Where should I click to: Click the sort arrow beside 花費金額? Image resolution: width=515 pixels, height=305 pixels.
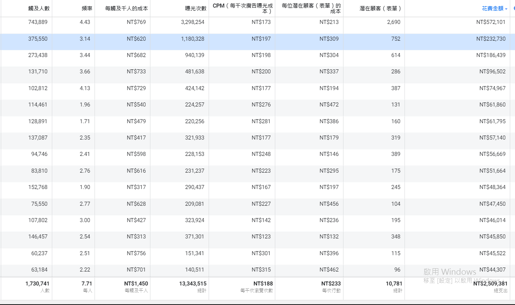(x=506, y=9)
